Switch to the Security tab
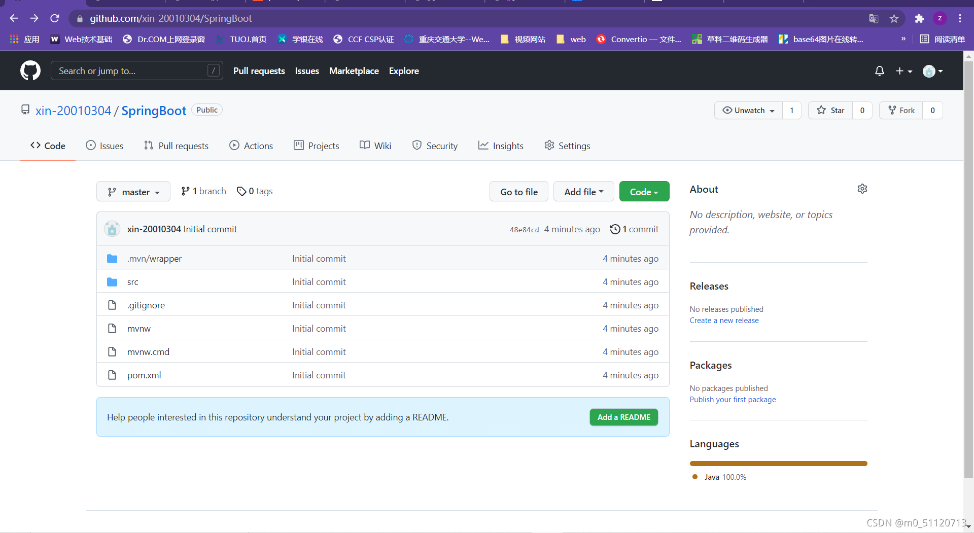The height and width of the screenshot is (533, 974). click(435, 146)
